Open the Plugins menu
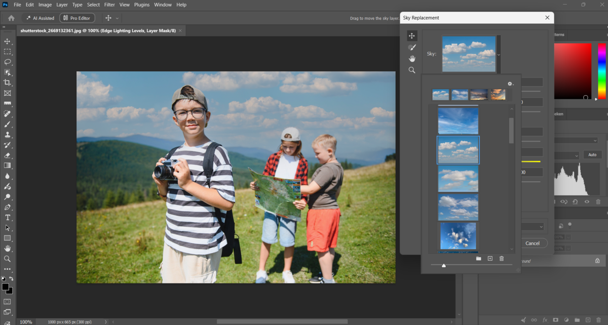This screenshot has width=608, height=325. pyautogui.click(x=142, y=5)
